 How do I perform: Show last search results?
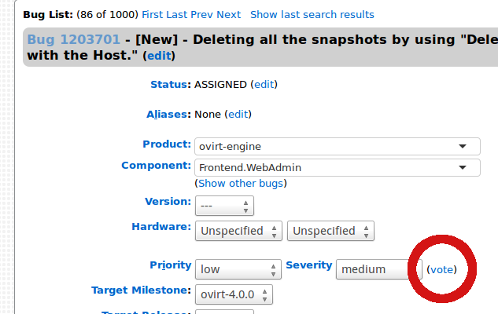click(x=312, y=15)
